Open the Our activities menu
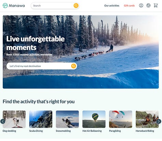Image resolution: width=162 pixels, height=141 pixels. point(112,5)
